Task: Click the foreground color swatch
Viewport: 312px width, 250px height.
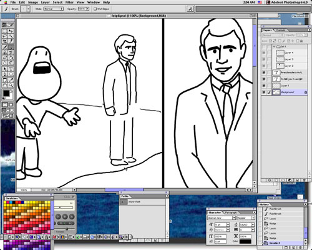Action: tap(6, 93)
